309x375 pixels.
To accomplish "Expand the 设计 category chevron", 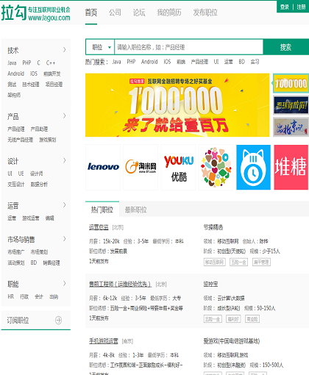I will pos(64,160).
